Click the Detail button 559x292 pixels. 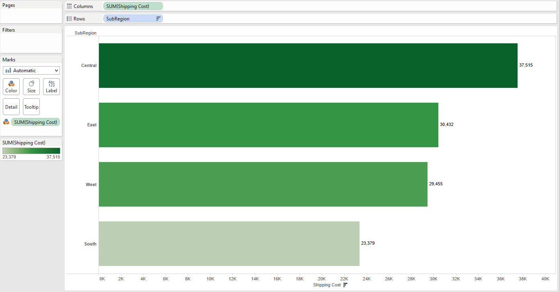click(11, 107)
